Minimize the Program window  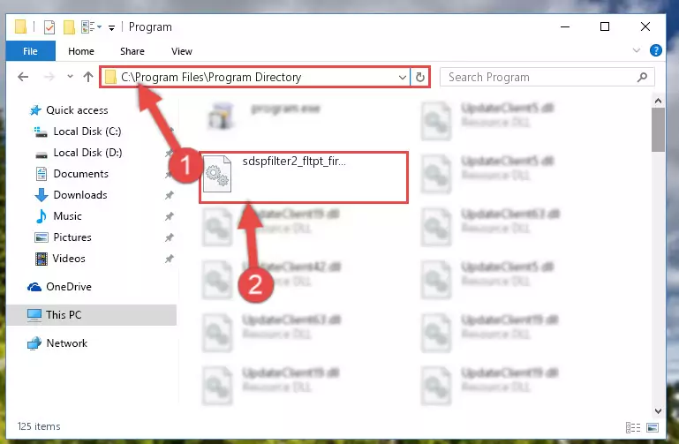pos(565,26)
